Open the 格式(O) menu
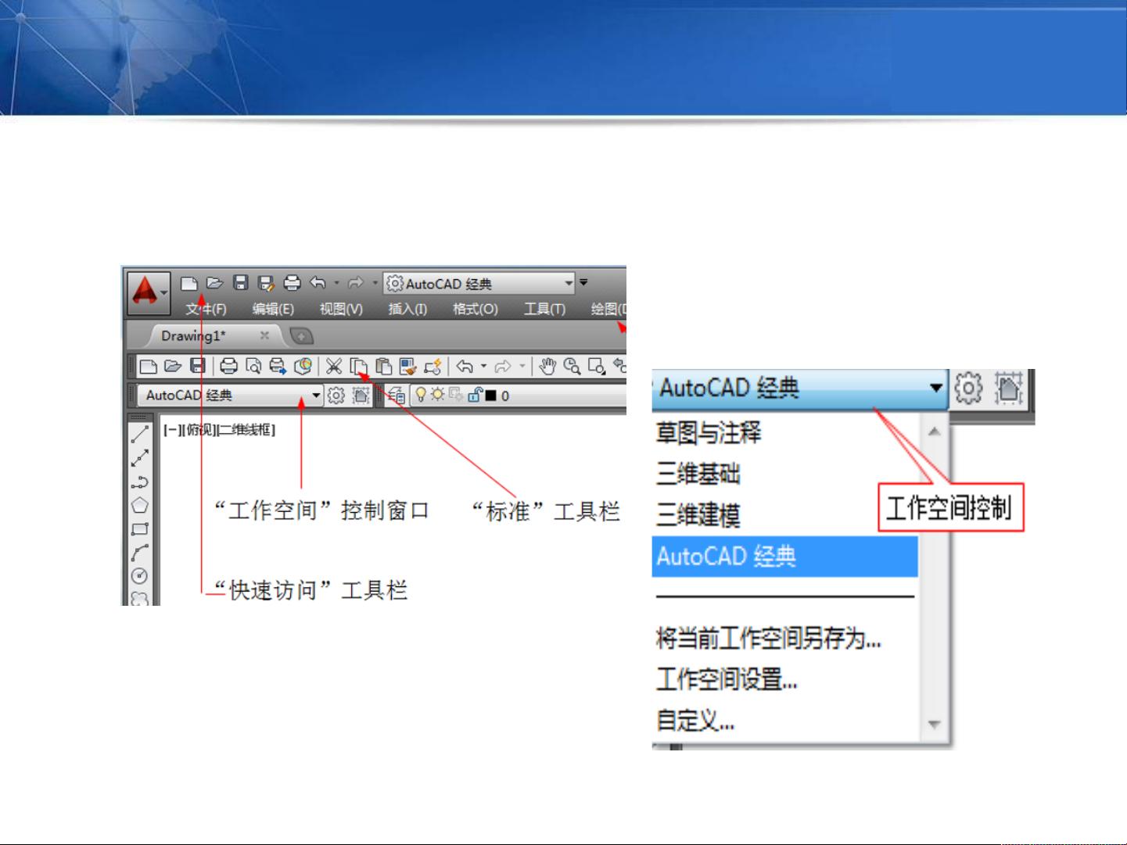Screen dimensions: 1127x845 pyautogui.click(x=475, y=309)
